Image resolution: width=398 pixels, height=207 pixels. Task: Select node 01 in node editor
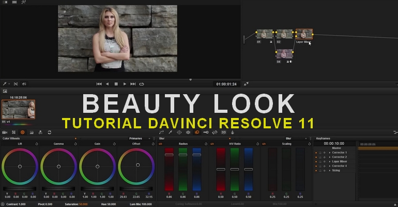pyautogui.click(x=265, y=34)
